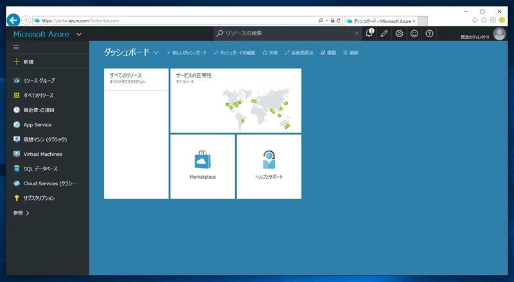Image resolution: width=514 pixels, height=282 pixels.
Task: Click the refresh icon in address bar
Action: (339, 21)
